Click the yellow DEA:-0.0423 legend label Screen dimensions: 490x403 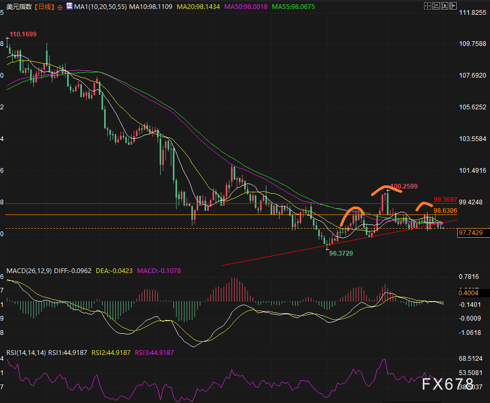(114, 271)
